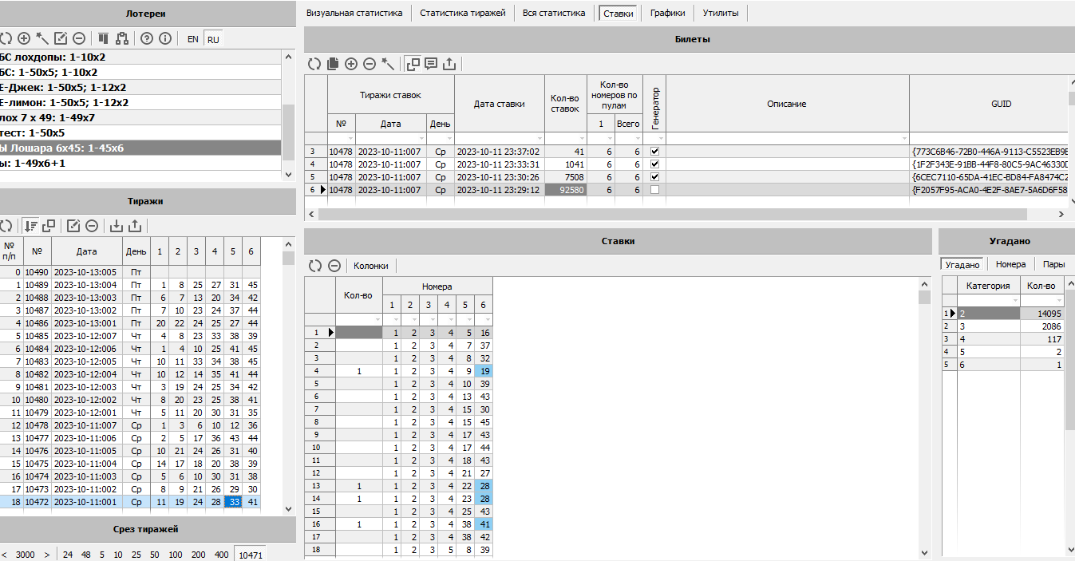
Task: Open the Вся статистика tab
Action: 554,13
